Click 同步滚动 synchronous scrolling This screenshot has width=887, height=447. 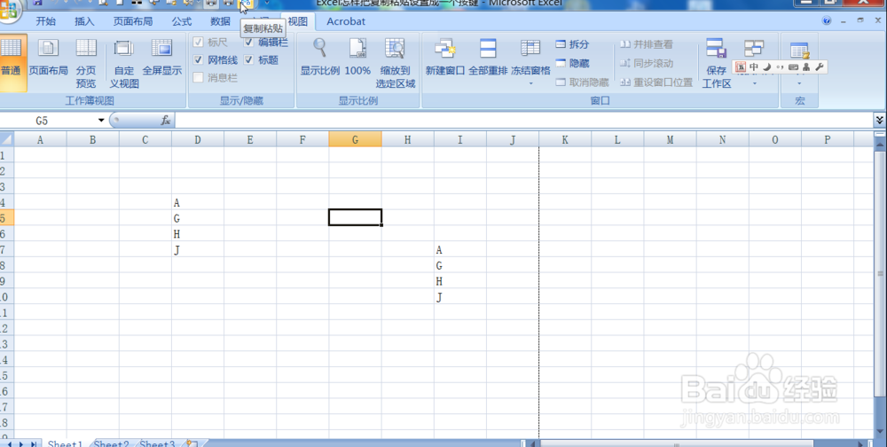click(647, 63)
